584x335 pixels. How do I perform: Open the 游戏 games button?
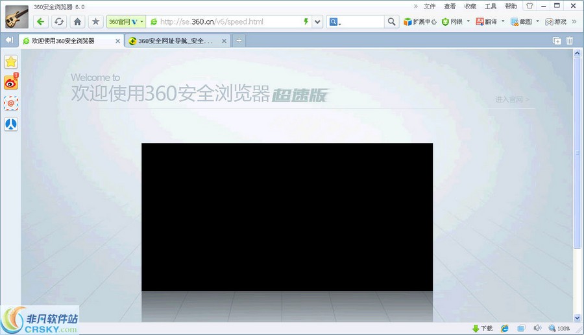pyautogui.click(x=555, y=21)
